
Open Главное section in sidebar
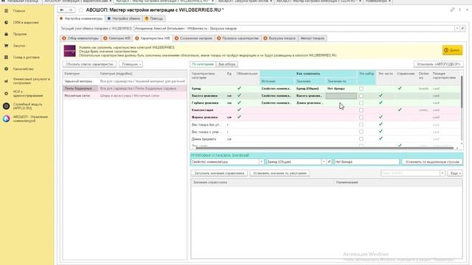tap(18, 11)
